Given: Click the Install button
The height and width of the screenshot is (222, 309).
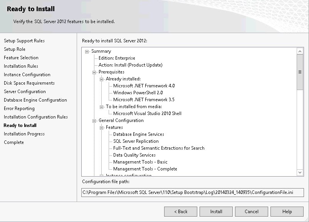Looking at the screenshot, I should point(216,211).
